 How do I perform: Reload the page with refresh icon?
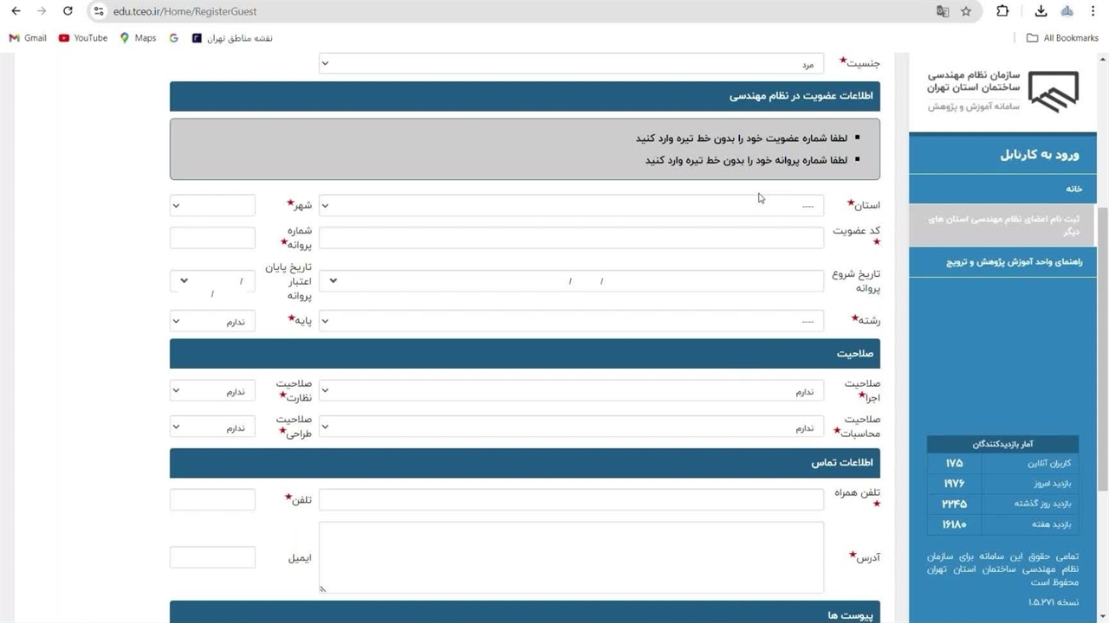click(68, 11)
